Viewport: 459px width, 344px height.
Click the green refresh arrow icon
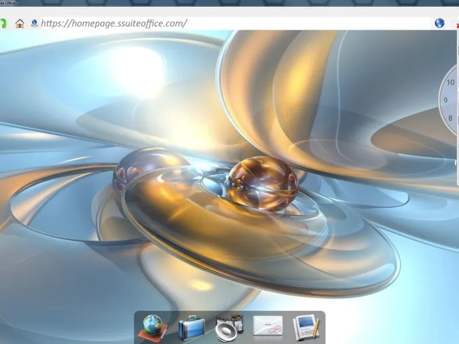coord(3,24)
